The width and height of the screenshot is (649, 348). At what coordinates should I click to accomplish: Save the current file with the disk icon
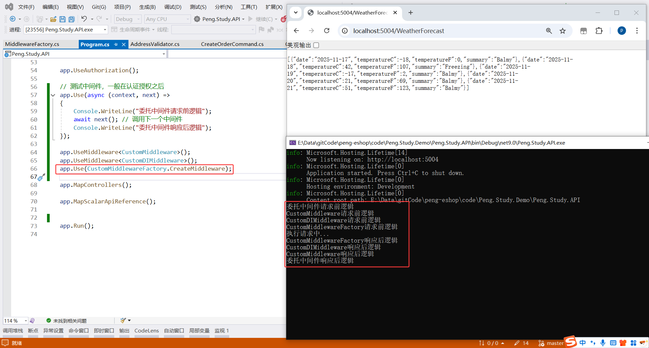pos(62,19)
